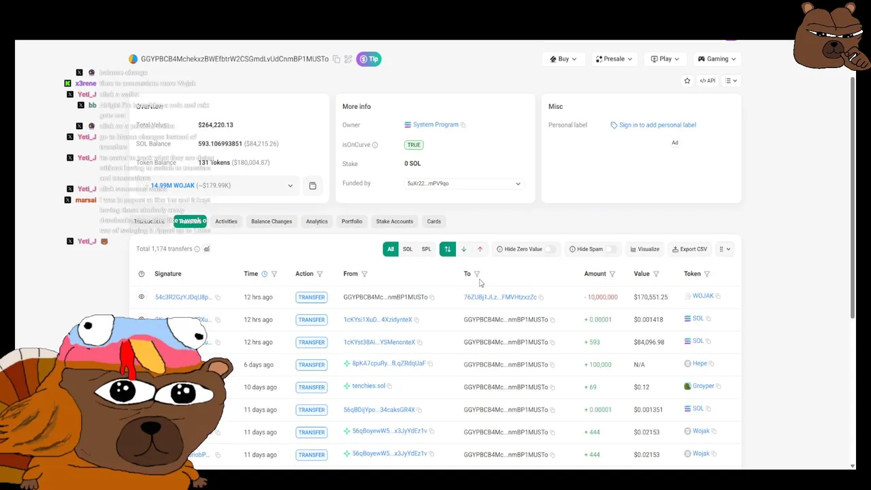Click the Export CSV button
871x490 pixels.
[689, 249]
